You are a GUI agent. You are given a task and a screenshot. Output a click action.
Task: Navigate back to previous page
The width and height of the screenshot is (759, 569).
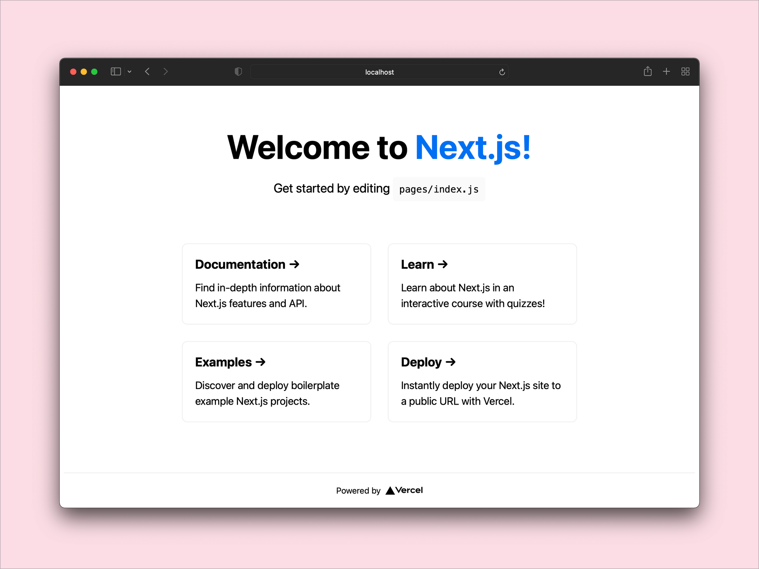tap(147, 71)
